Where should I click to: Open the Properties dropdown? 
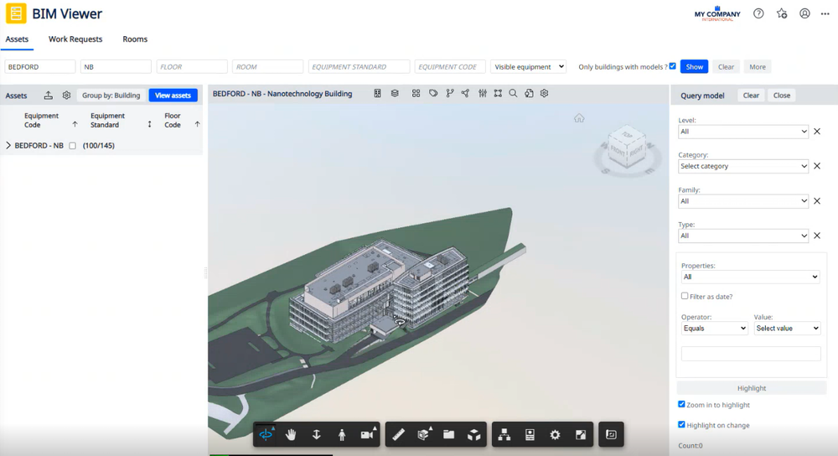[750, 277]
